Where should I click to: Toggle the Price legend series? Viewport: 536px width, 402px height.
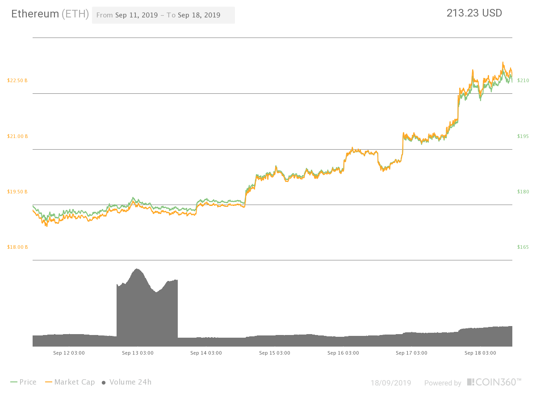pyautogui.click(x=23, y=382)
